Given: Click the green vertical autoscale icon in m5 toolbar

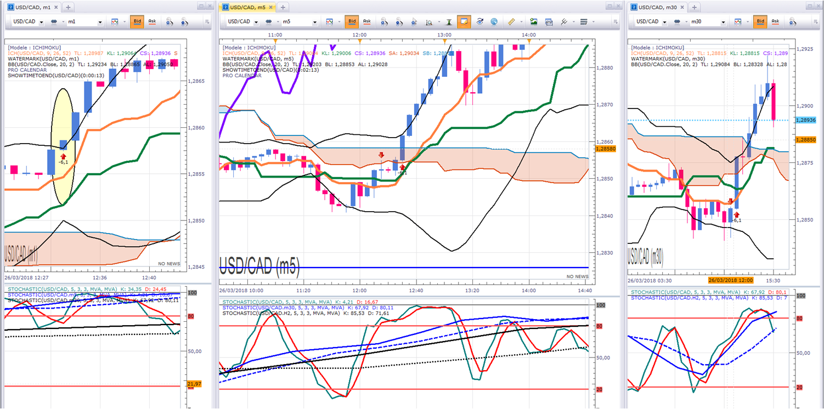Looking at the screenshot, I should click(449, 22).
